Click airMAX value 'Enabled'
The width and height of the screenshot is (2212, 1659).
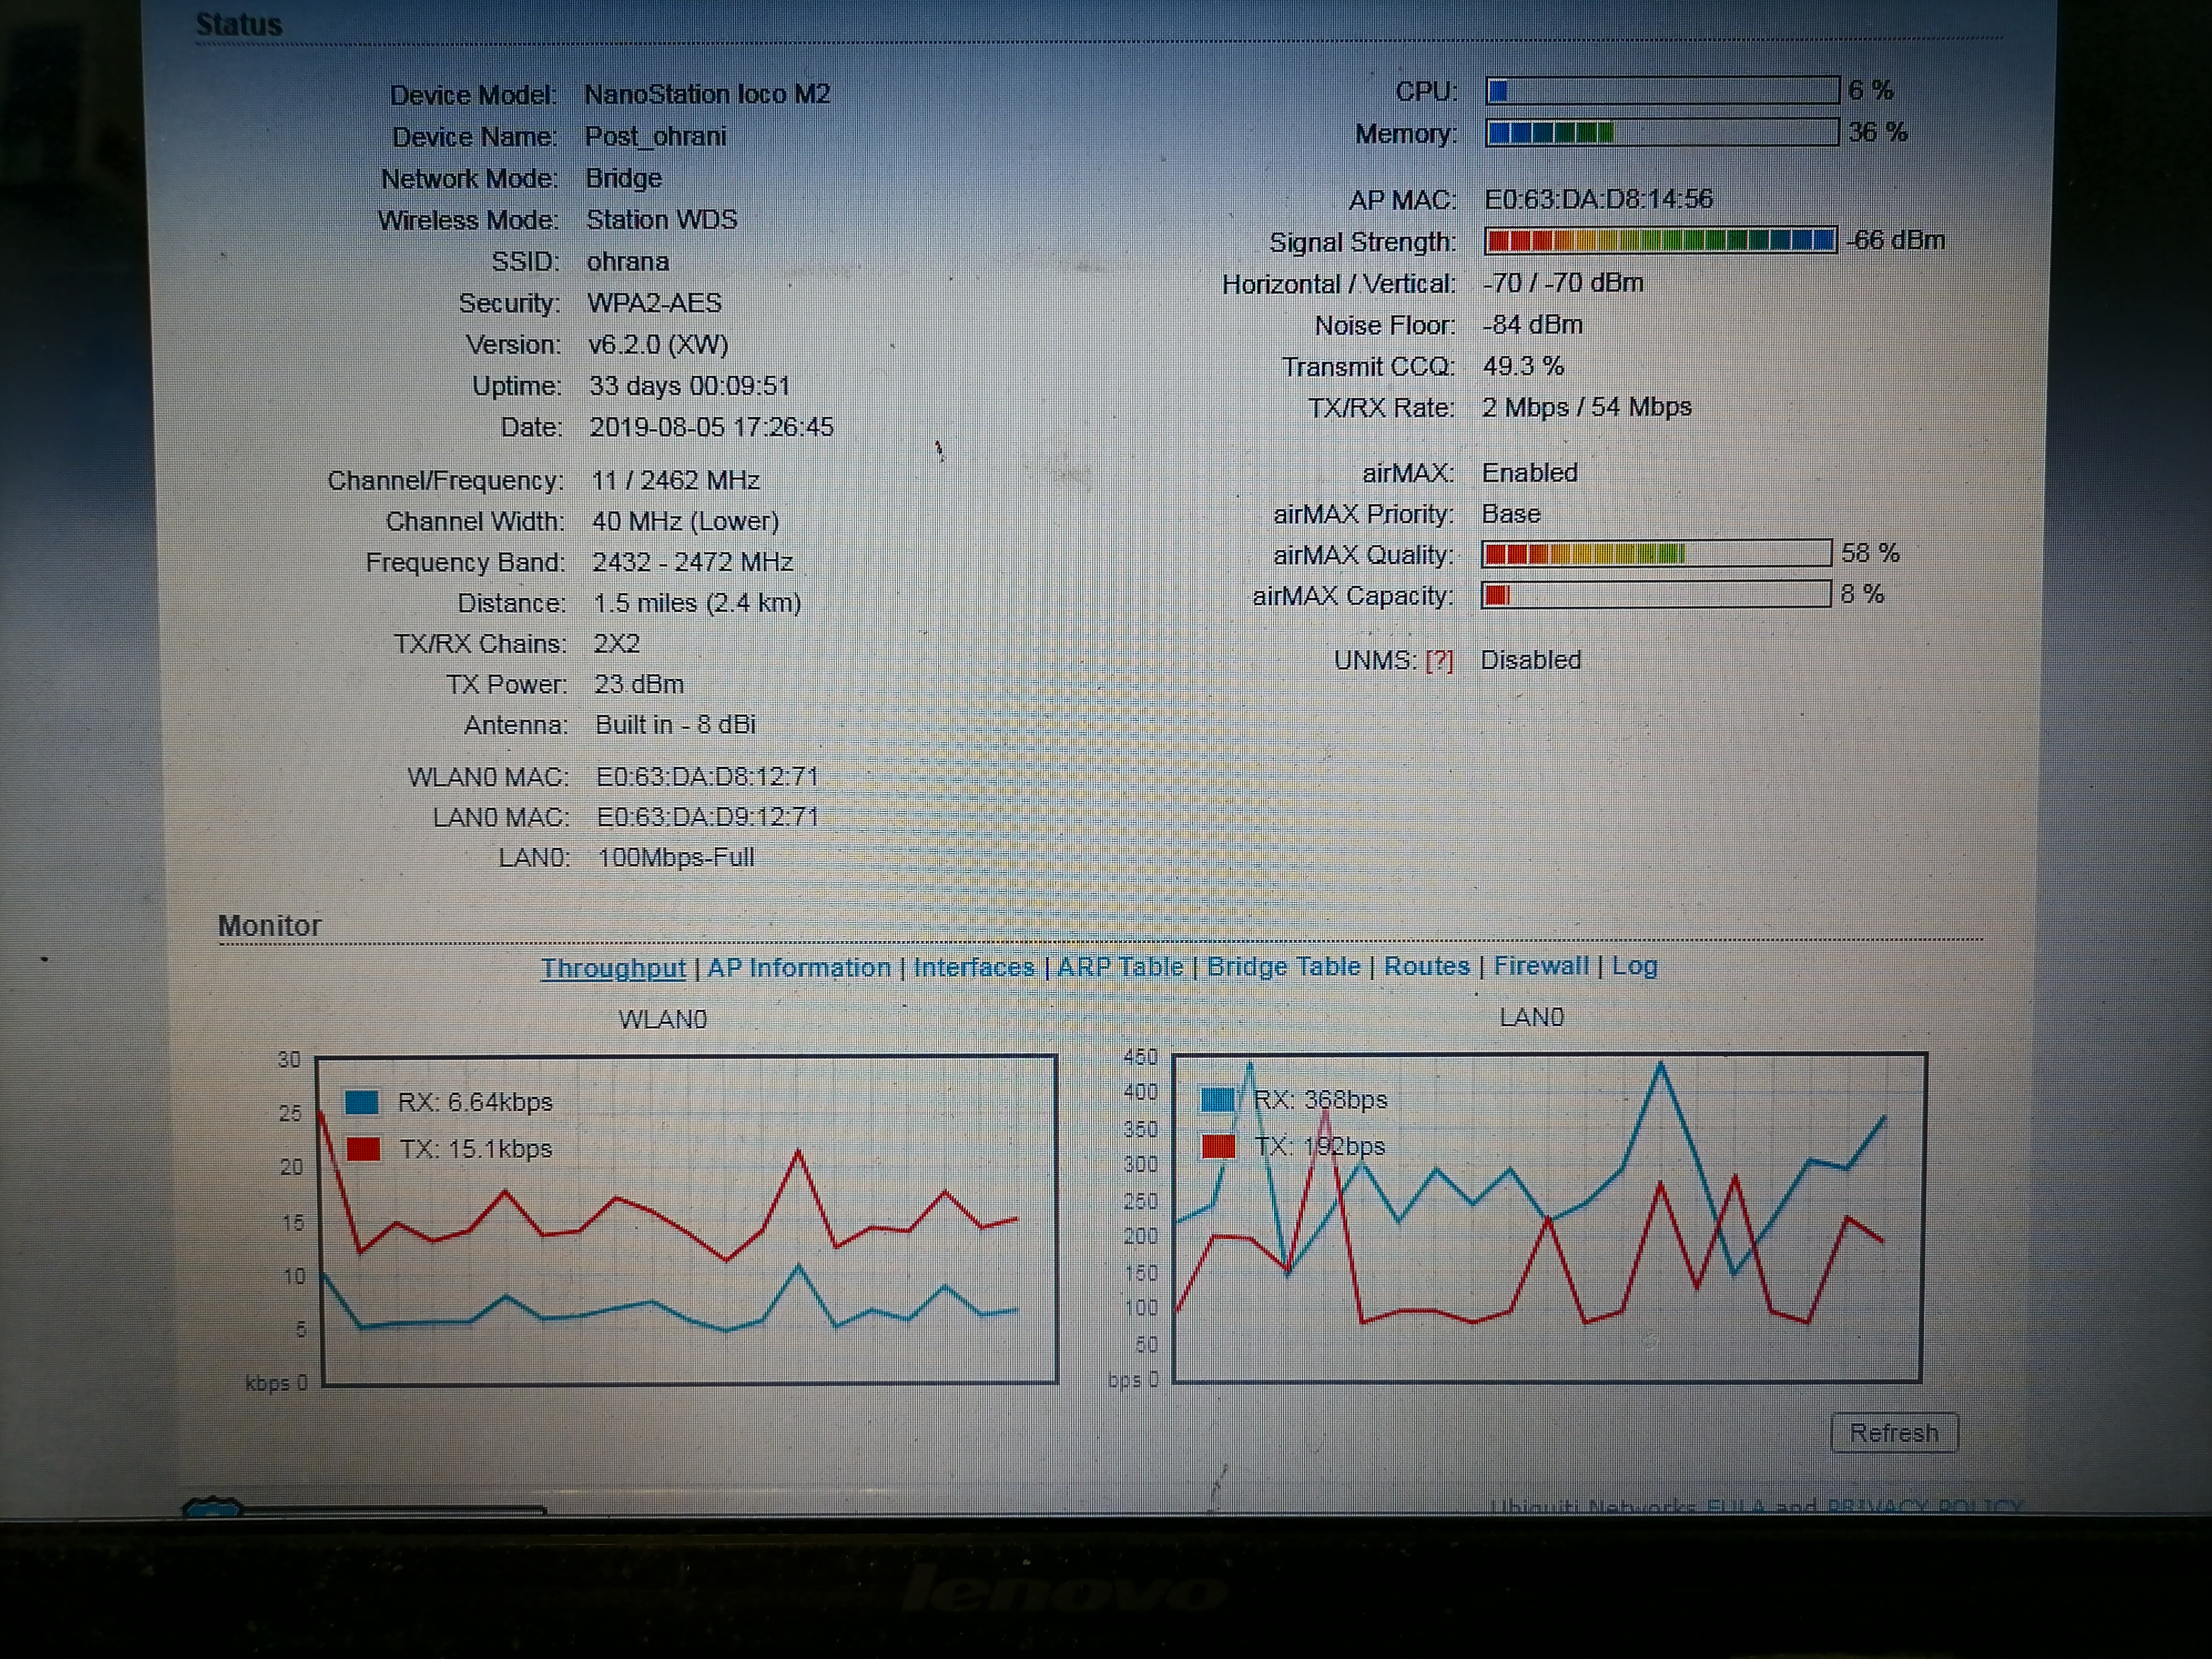[1530, 472]
